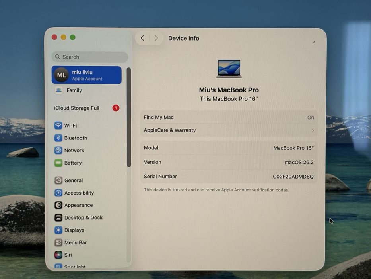Click the Desktop & Dock icon

pyautogui.click(x=58, y=218)
